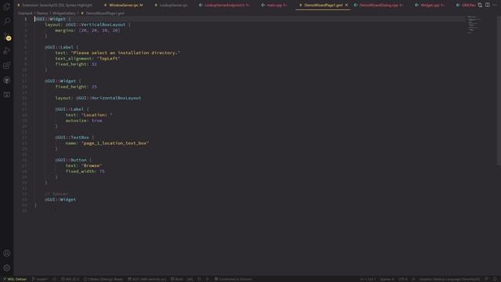Click the autosize: true line
The height and width of the screenshot is (282, 501).
click(84, 121)
